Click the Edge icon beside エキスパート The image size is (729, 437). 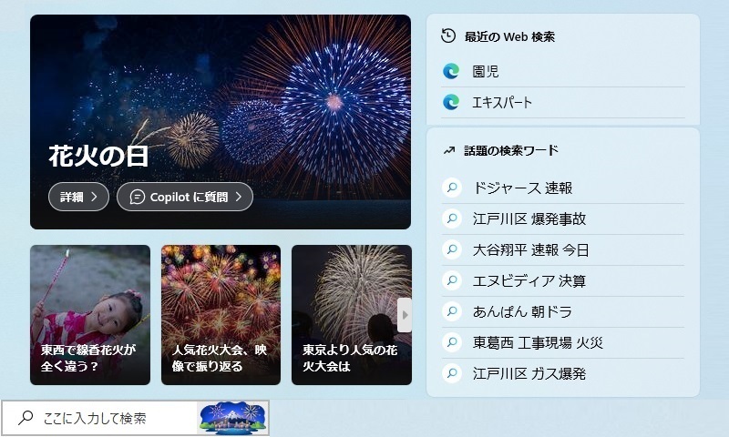click(x=451, y=102)
